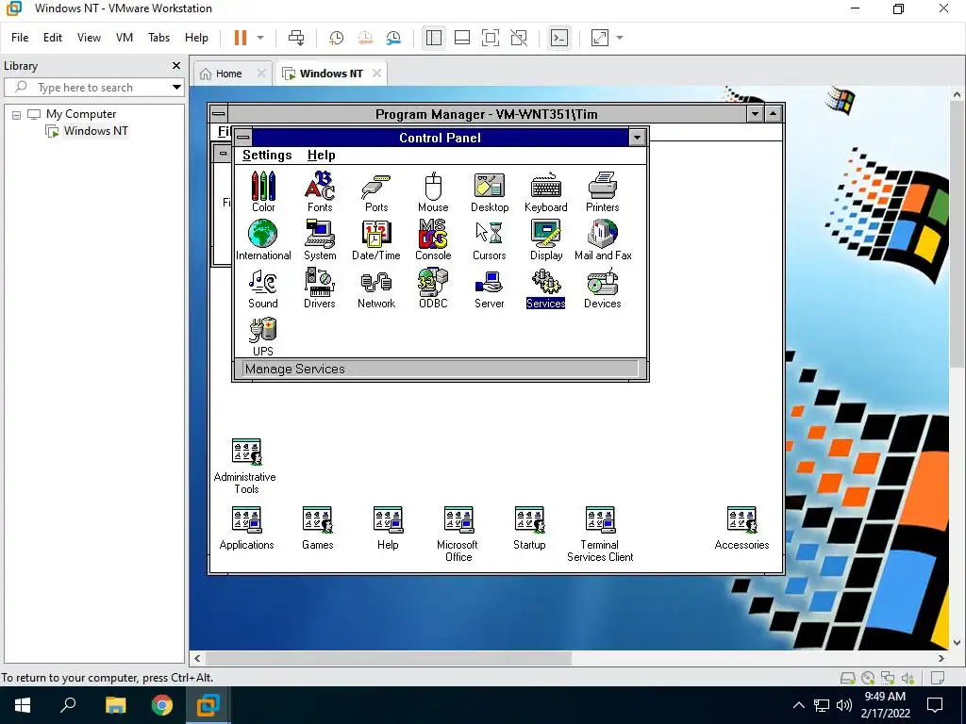Image resolution: width=966 pixels, height=724 pixels.
Task: Click the take snapshot toolbar icon
Action: pyautogui.click(x=337, y=38)
